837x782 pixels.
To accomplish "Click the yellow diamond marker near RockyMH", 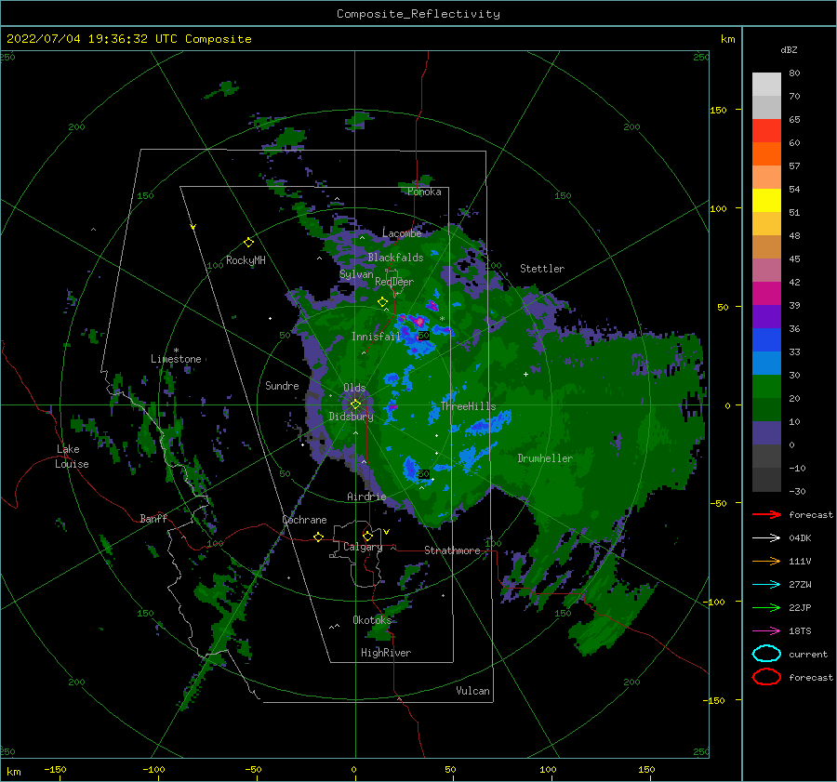I will click(248, 243).
